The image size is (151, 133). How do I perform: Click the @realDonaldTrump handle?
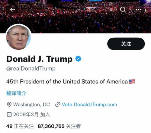(x=31, y=69)
